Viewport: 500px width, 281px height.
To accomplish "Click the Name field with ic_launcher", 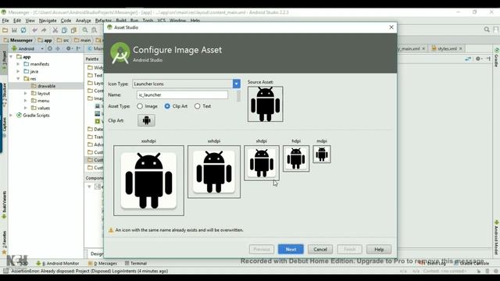I will coord(182,94).
